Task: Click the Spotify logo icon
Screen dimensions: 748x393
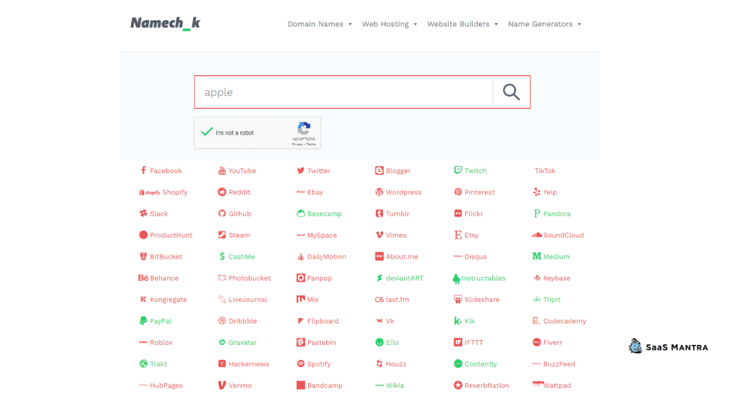Action: (x=300, y=364)
